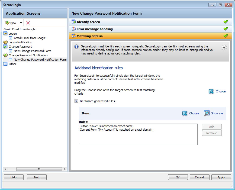Select New Change Password Notification Form item
This screenshot has width=235, height=190.
tap(40, 60)
